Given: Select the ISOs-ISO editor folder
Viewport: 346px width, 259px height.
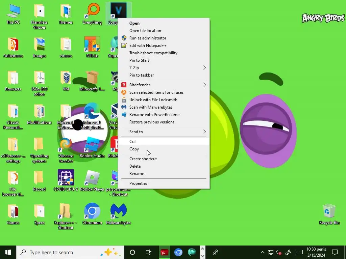Looking at the screenshot, I should pyautogui.click(x=39, y=83).
